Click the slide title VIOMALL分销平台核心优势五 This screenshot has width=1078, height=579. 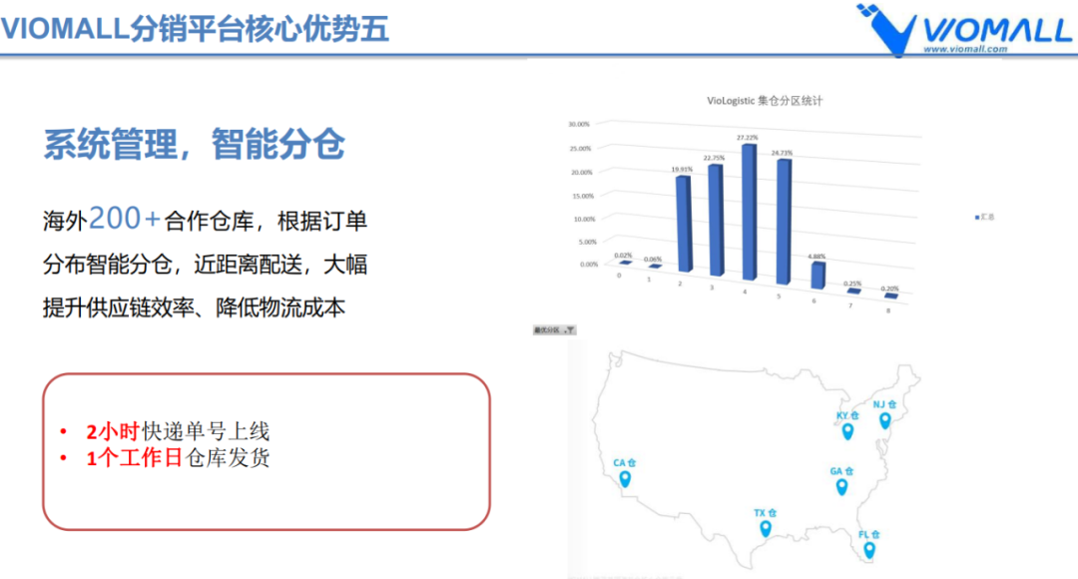[195, 29]
